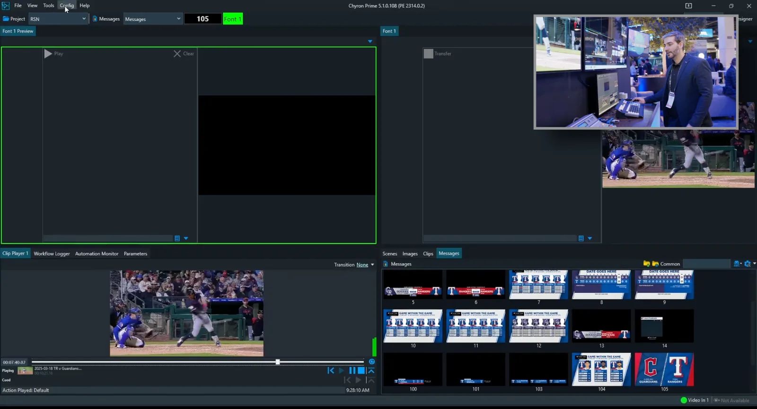Click the list icon below Font 1 Preview

(x=177, y=239)
